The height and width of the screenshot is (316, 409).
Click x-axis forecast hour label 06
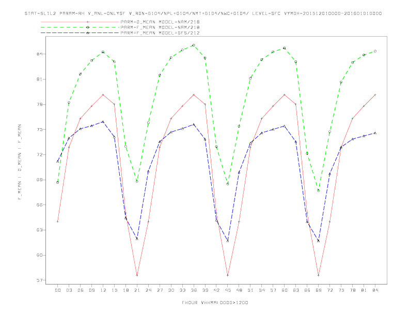pos(81,290)
